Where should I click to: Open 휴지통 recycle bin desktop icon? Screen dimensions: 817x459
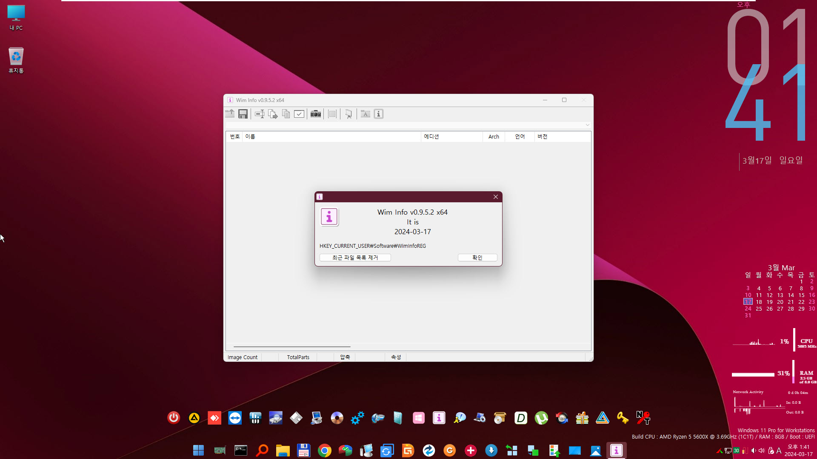pyautogui.click(x=16, y=60)
